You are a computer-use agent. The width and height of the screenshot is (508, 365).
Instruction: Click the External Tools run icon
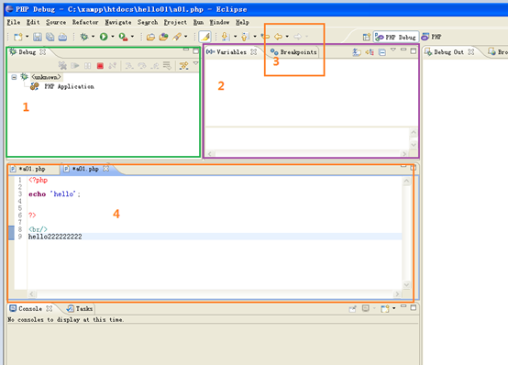click(x=123, y=37)
